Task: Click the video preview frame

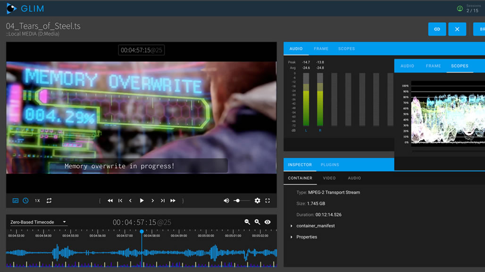Action: (x=142, y=118)
